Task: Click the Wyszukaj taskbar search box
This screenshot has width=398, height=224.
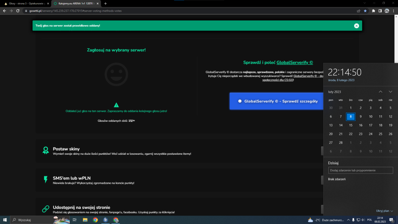Action: point(40,220)
